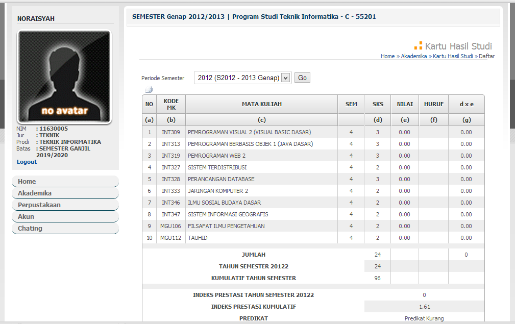Click the KODE MK column header
This screenshot has width=515, height=324.
point(171,104)
